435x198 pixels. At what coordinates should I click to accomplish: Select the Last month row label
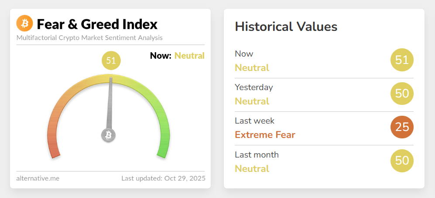pyautogui.click(x=257, y=154)
